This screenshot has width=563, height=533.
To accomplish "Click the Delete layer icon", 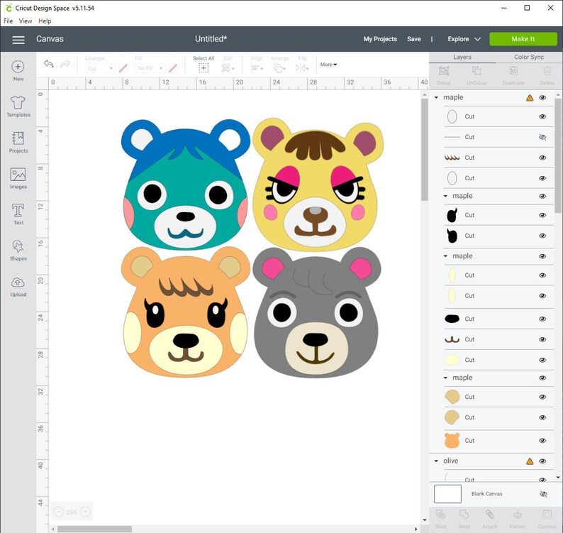I will coord(547,71).
